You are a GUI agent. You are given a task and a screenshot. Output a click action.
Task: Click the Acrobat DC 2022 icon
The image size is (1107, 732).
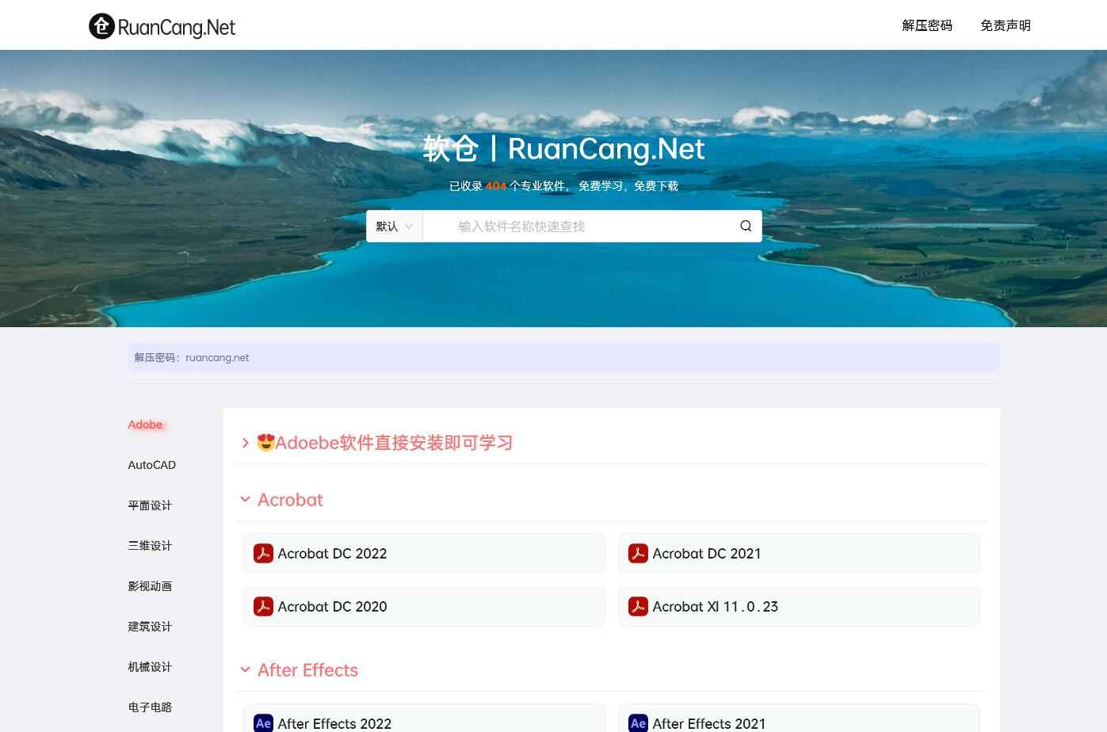[x=263, y=554]
